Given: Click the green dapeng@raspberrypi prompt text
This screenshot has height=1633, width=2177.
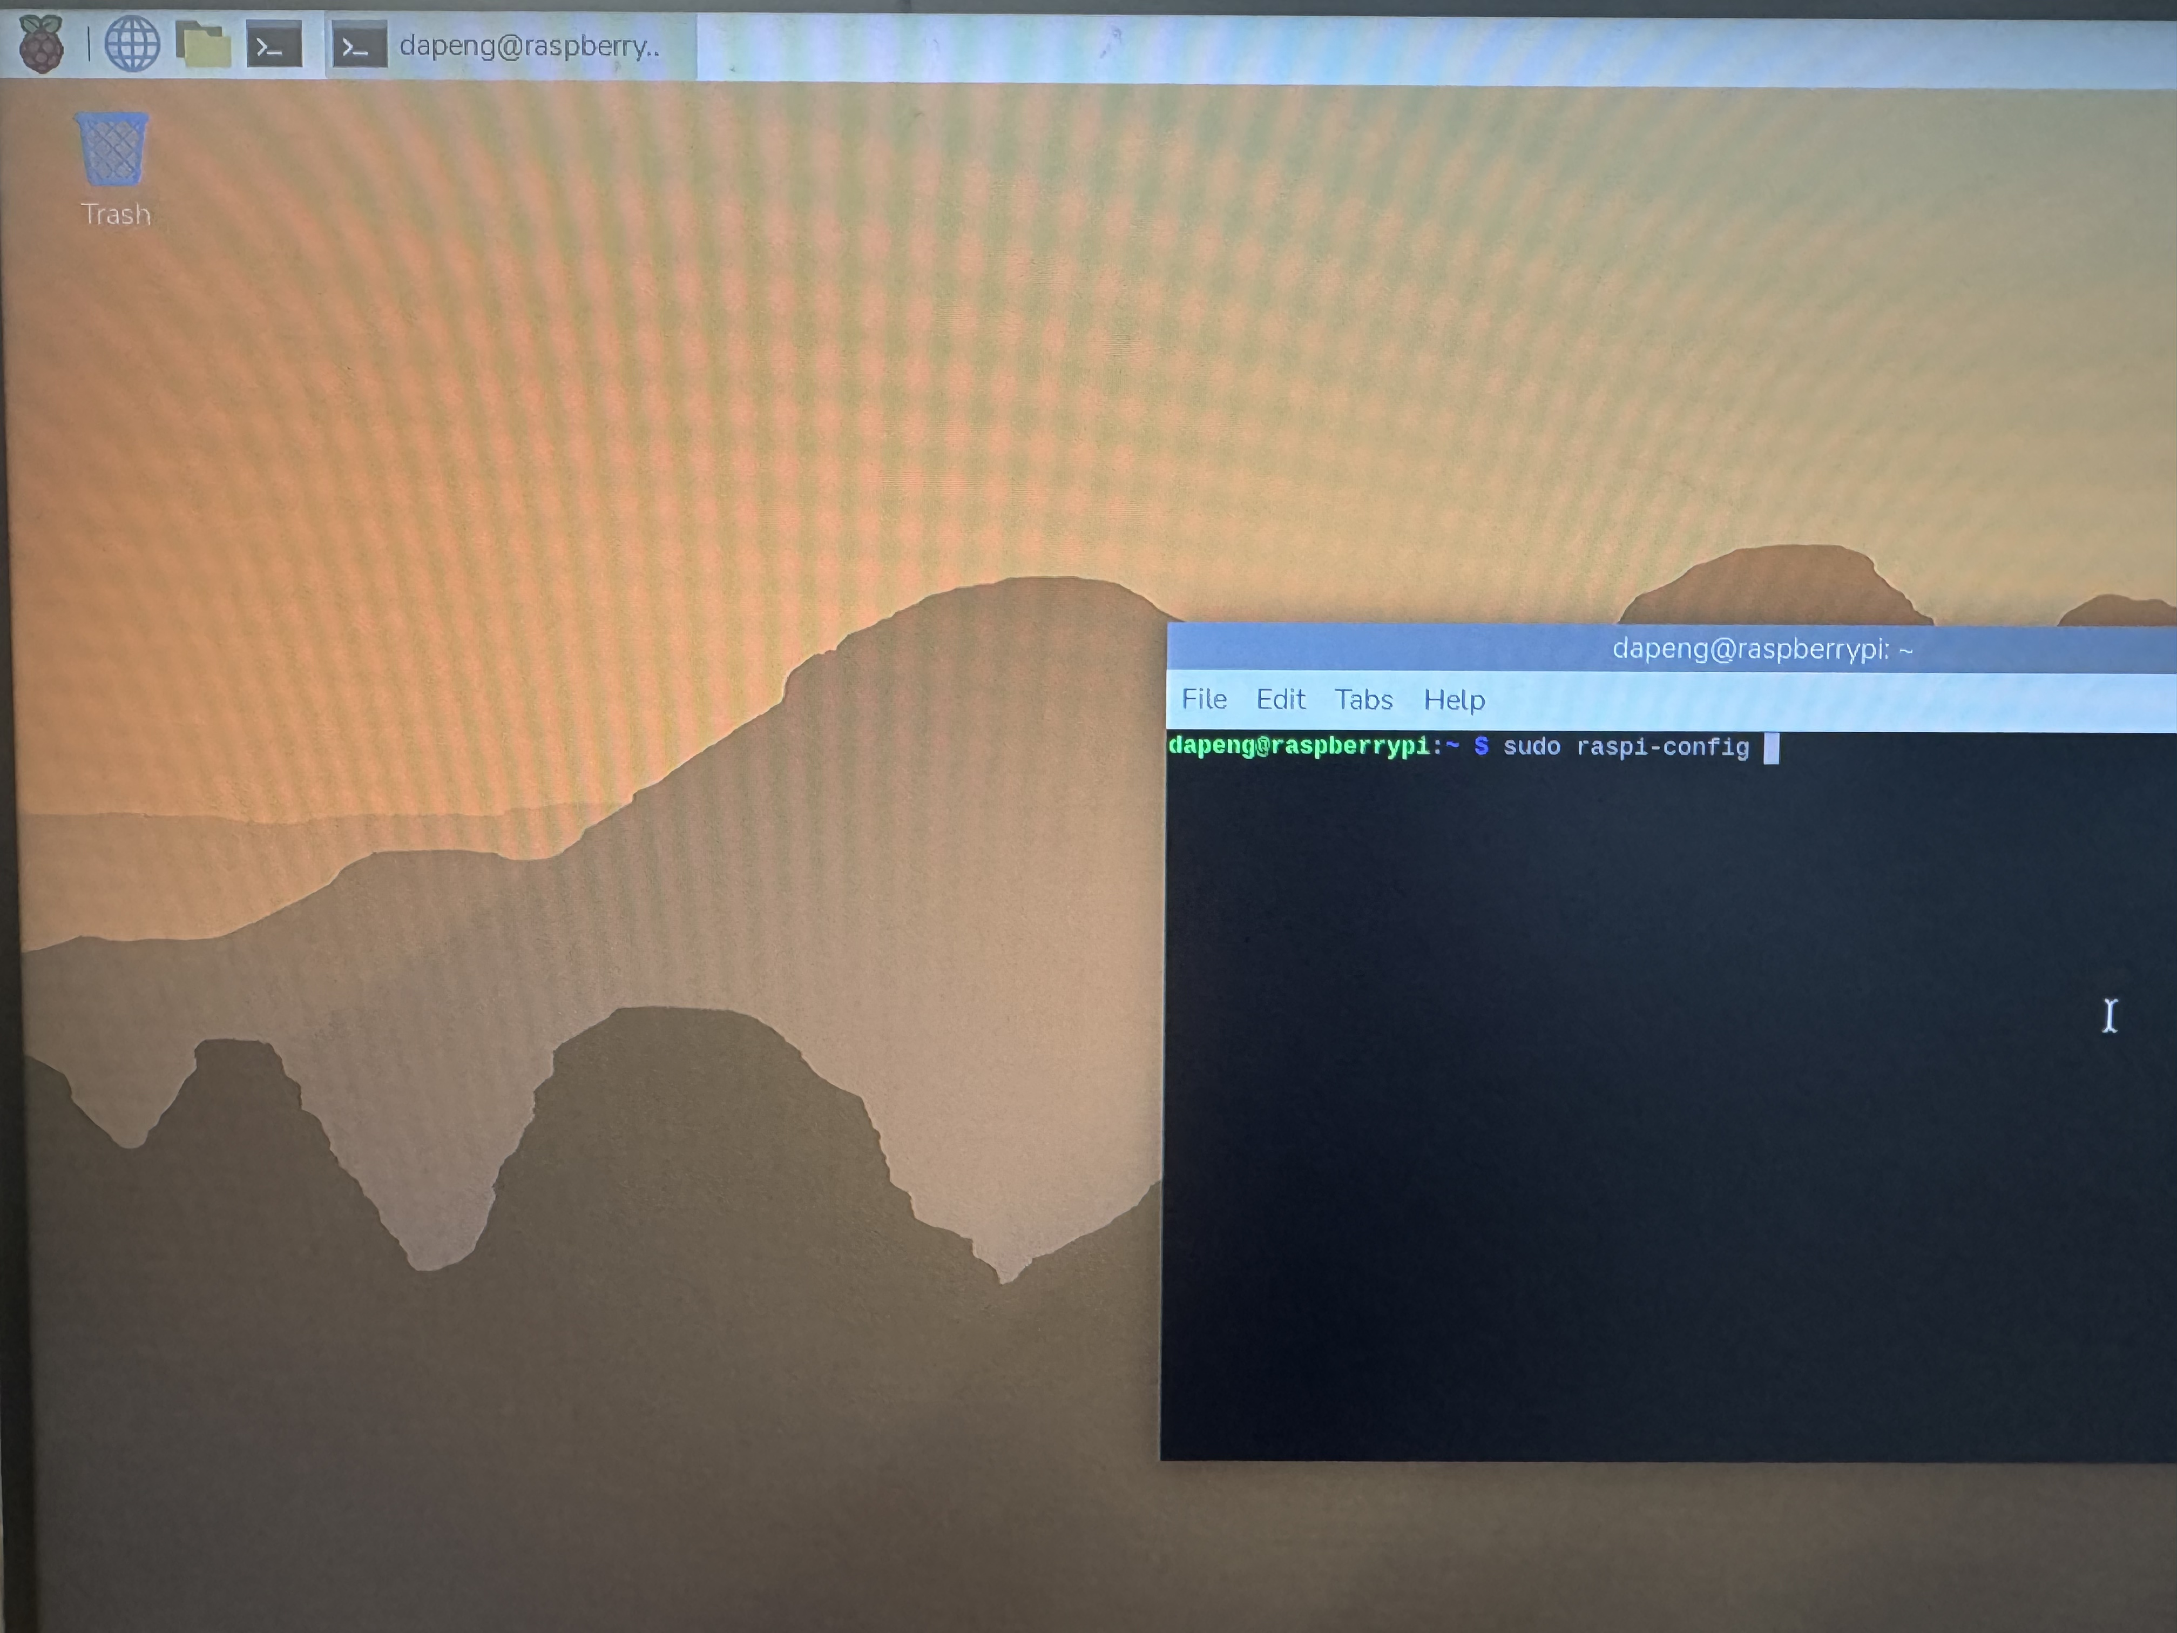Looking at the screenshot, I should coord(1299,745).
